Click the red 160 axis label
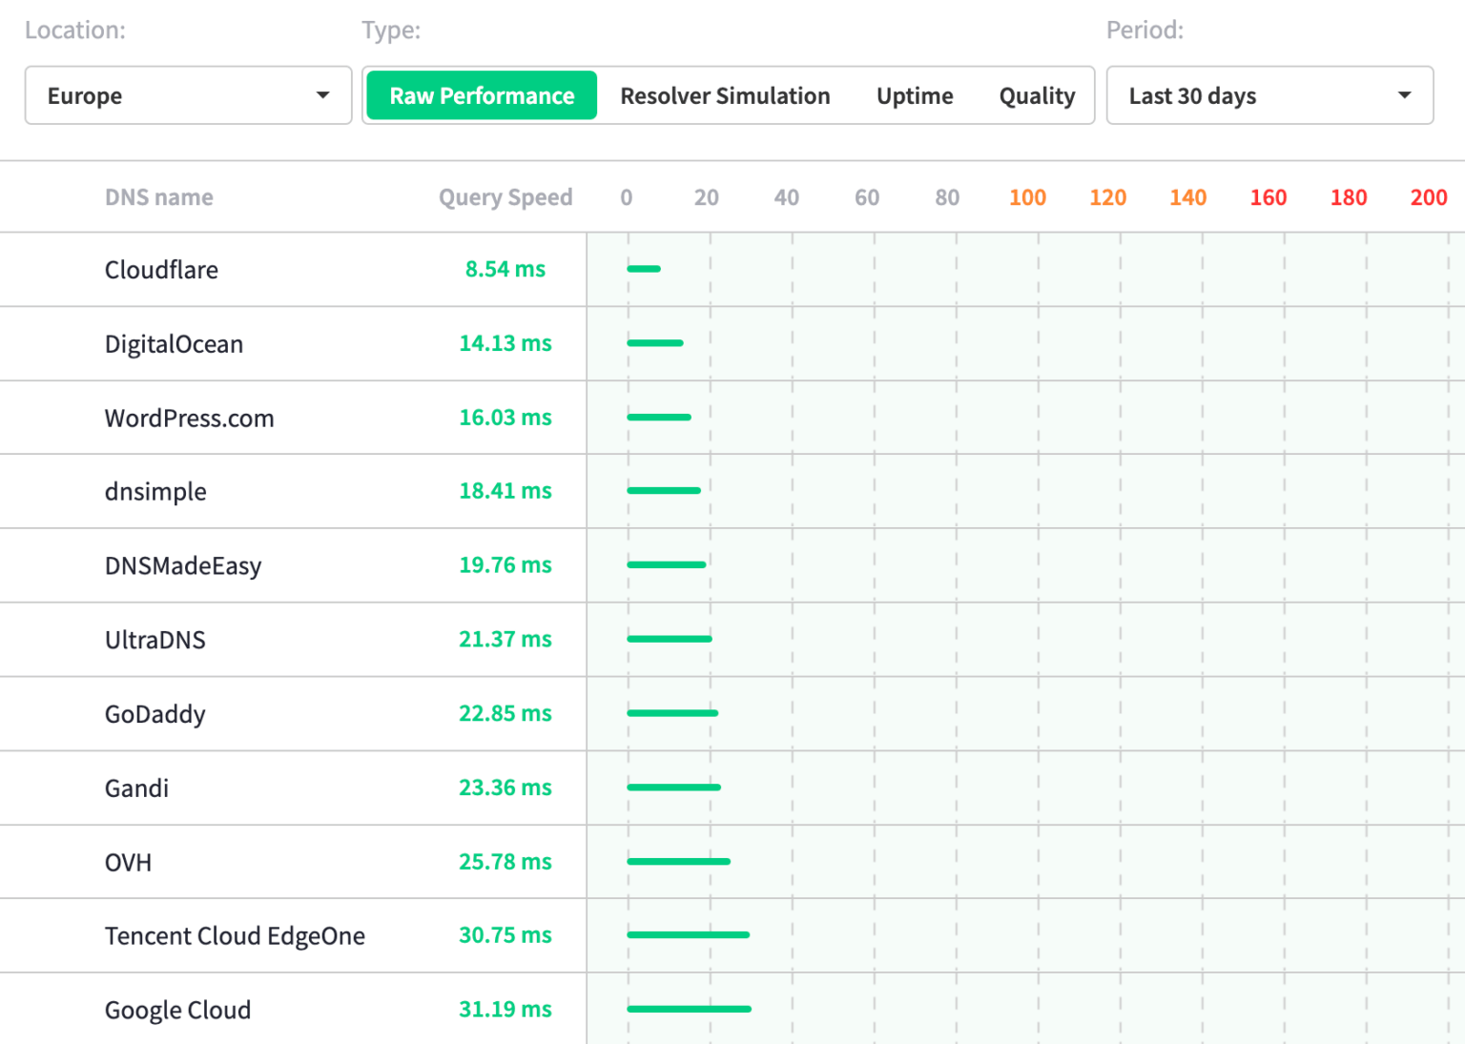This screenshot has height=1044, width=1465. pos(1269,197)
